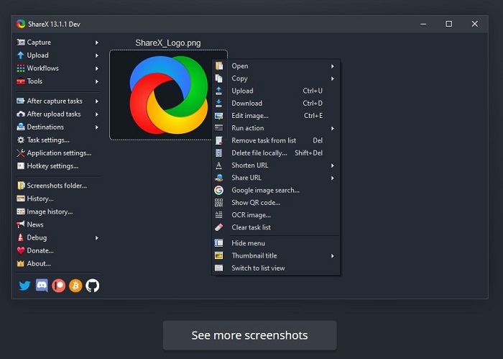503x359 pixels.
Task: Click the Twitter bird icon
Action: coord(24,286)
